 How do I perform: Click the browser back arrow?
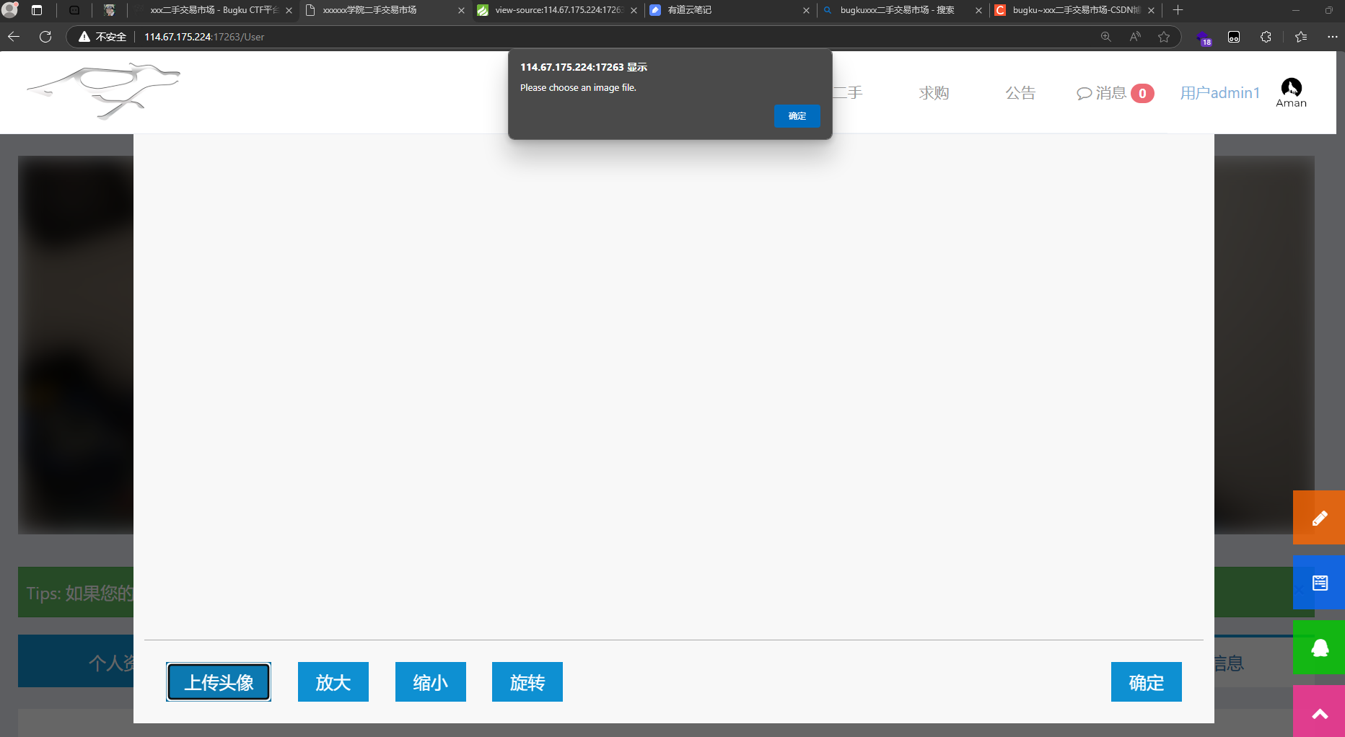[14, 37]
